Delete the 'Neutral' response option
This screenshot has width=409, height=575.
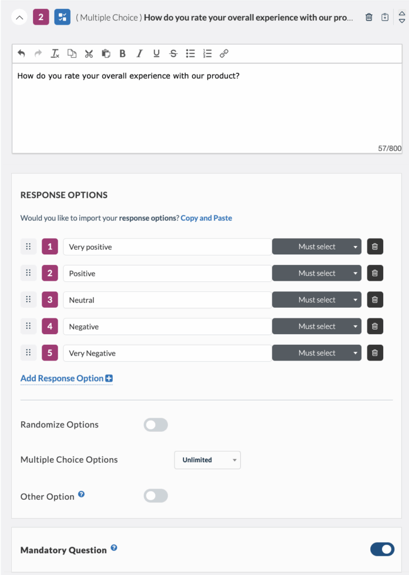pos(375,300)
